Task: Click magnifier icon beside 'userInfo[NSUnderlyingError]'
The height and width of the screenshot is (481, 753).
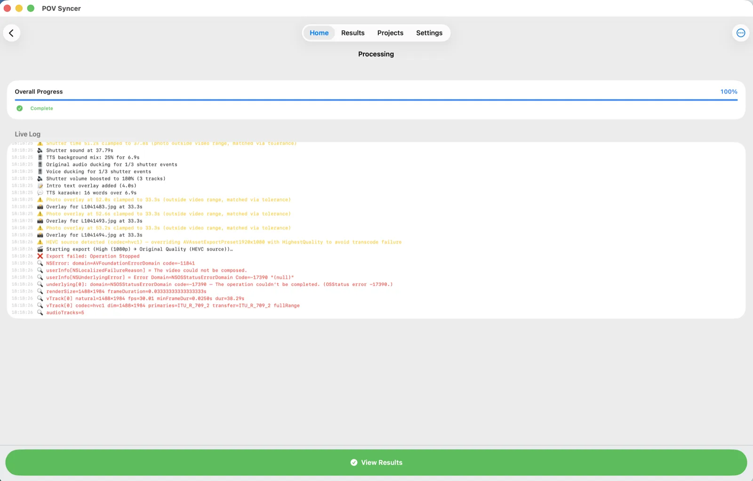Action: (x=40, y=277)
